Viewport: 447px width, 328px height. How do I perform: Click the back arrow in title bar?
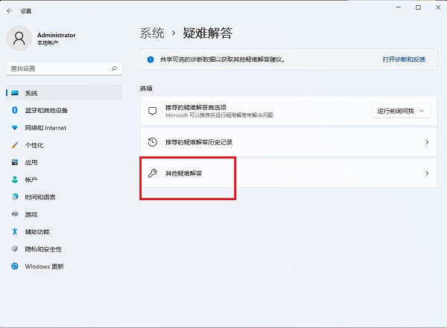9,11
